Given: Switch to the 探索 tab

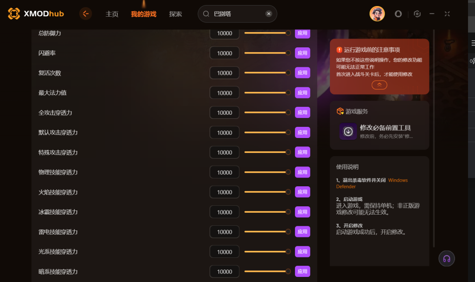Looking at the screenshot, I should 175,14.
